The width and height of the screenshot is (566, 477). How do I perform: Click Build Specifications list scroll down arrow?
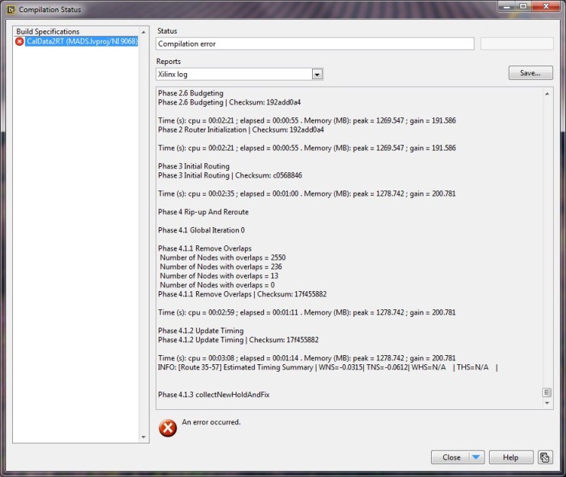pos(143,437)
